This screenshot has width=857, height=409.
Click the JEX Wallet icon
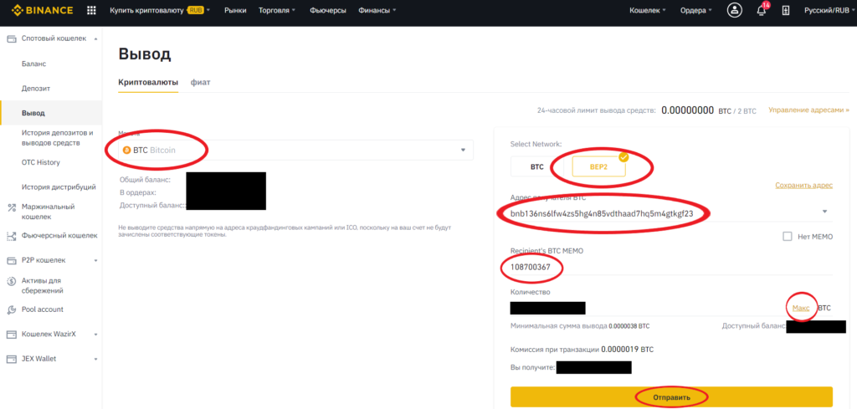11,359
